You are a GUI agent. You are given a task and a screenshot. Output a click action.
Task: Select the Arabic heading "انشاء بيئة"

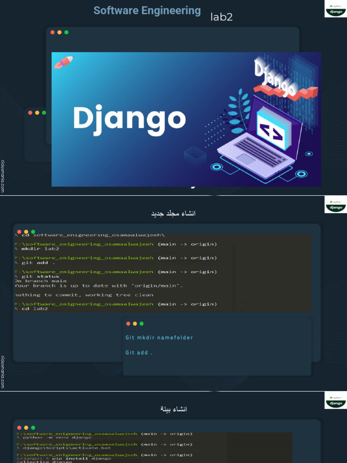[x=173, y=409]
